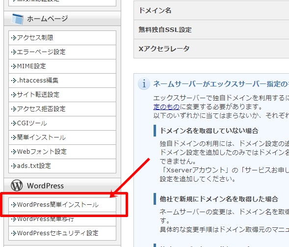The height and width of the screenshot is (247, 289).
Task: Open .htaccess編集 menu item
Action: 62,81
